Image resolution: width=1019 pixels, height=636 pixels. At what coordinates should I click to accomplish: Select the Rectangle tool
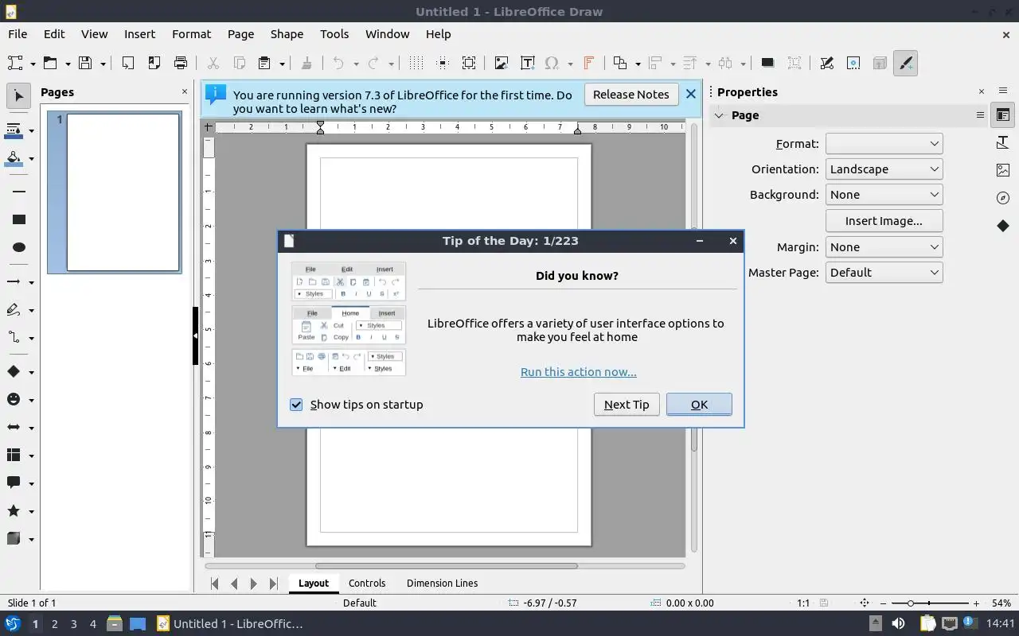(19, 219)
